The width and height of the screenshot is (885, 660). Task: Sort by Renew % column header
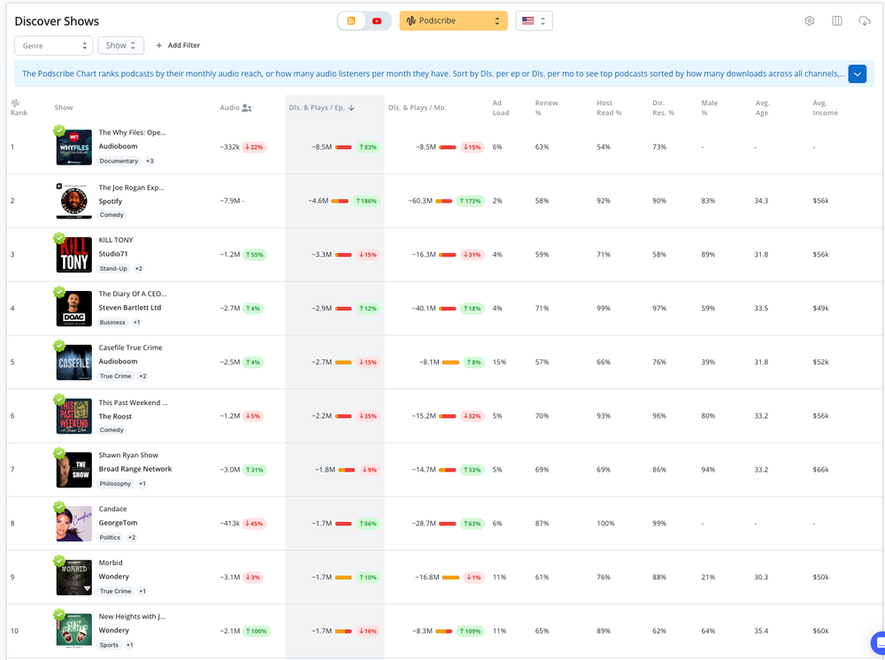pos(546,108)
